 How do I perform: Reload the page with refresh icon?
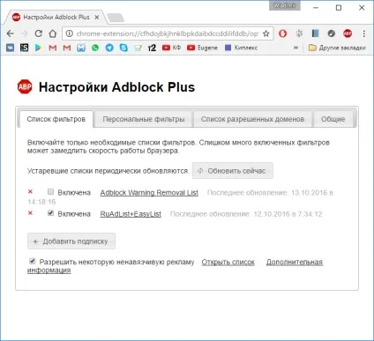[38, 33]
